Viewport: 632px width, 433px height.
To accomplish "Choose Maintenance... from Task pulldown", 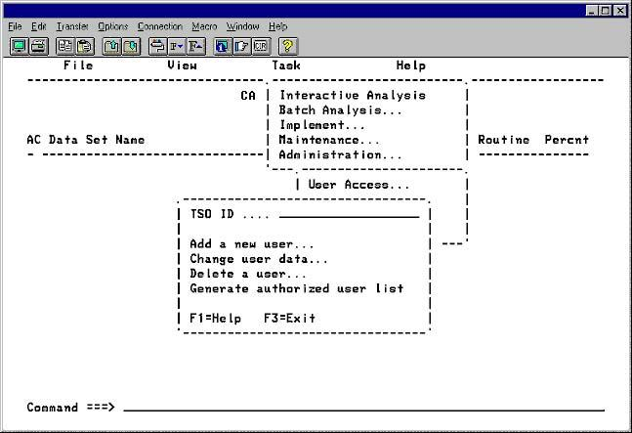I will click(x=329, y=140).
